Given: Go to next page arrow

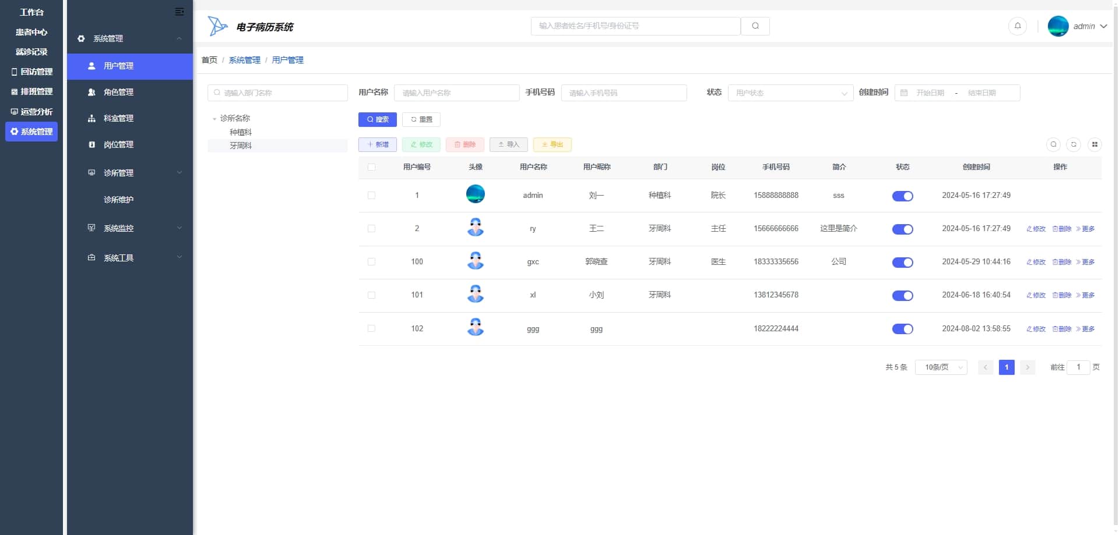Looking at the screenshot, I should tap(1027, 367).
